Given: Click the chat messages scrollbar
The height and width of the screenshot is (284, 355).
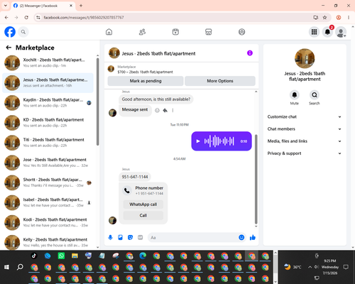Looking at the screenshot, I should [x=256, y=179].
